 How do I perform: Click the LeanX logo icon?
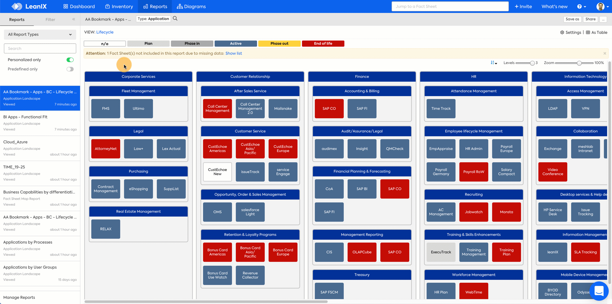(x=17, y=6)
